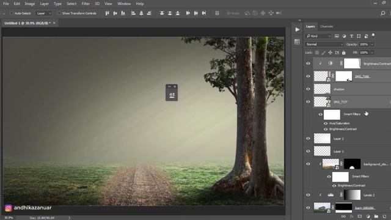Click Create new adjustment layer button
The image size is (391, 220).
(368, 216)
